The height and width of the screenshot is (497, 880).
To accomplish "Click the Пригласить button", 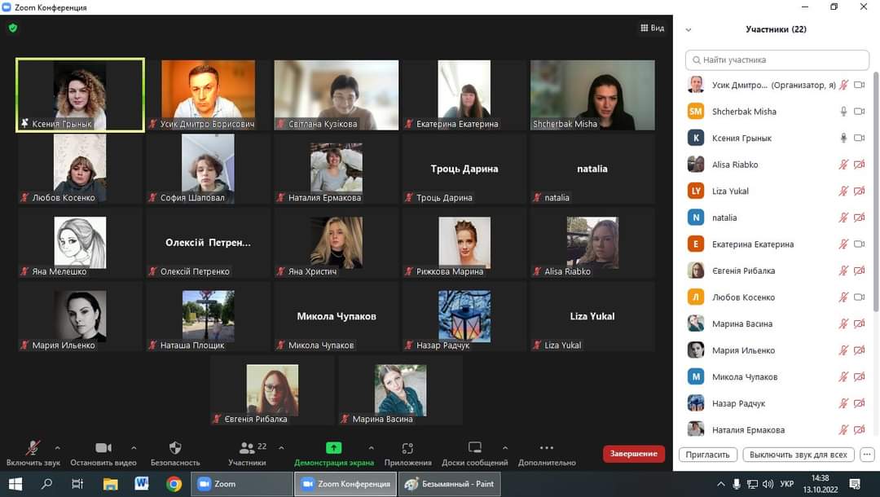I will click(707, 455).
